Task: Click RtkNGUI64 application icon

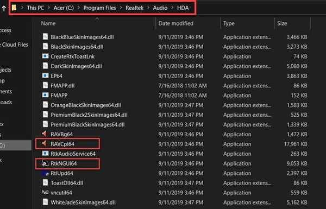Action: click(x=45, y=163)
